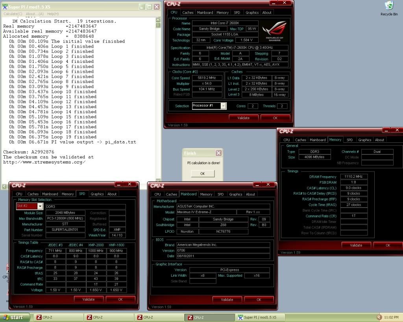Close the Finish dialog with X
The width and height of the screenshot is (403, 322).
click(x=218, y=153)
